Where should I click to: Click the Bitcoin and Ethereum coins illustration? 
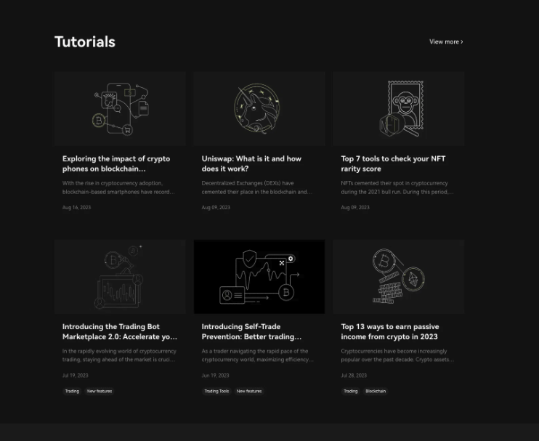[399, 277]
